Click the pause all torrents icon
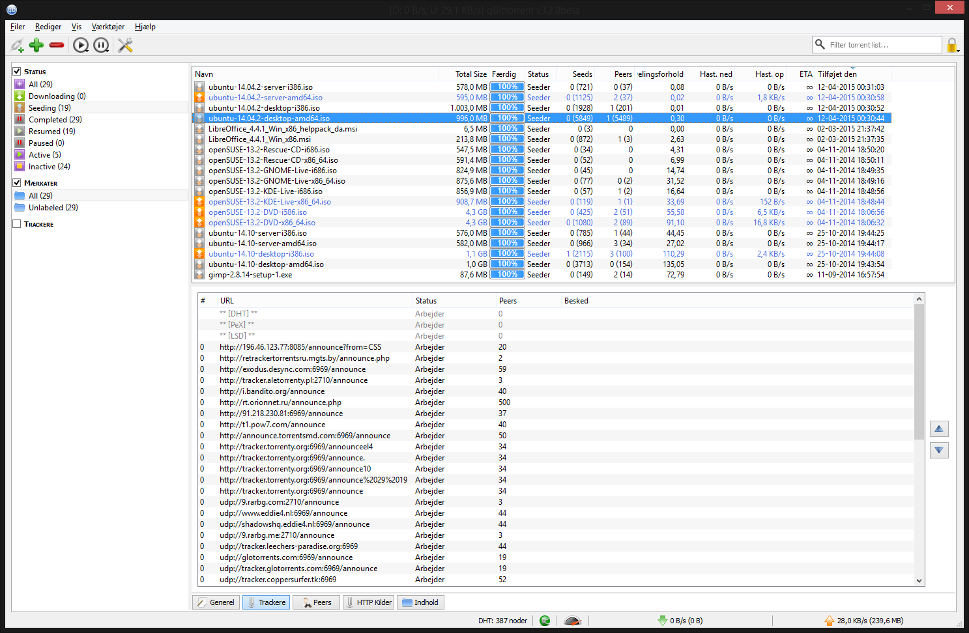 101,45
